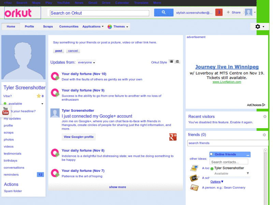Click the blue search magnifier button
Image resolution: width=273 pixels, height=205 pixels.
[x=164, y=12]
